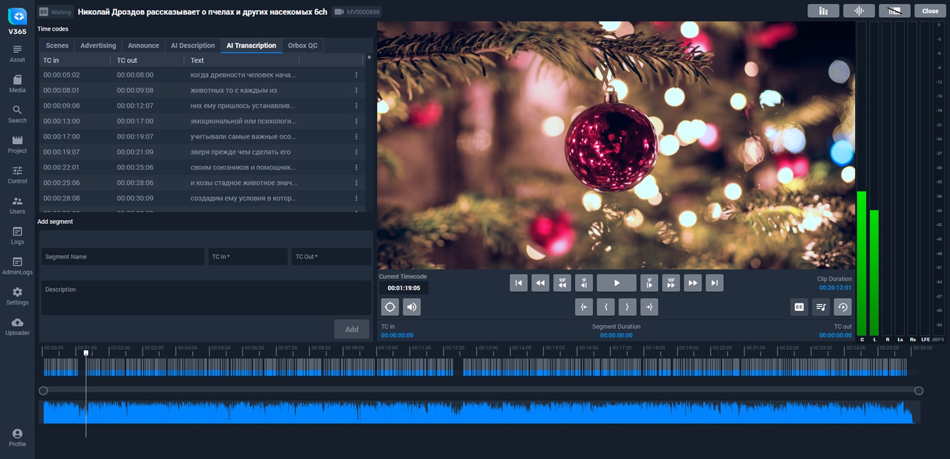The width and height of the screenshot is (950, 459).
Task: Open options menu for row 00:00:25:06
Action: tap(356, 183)
